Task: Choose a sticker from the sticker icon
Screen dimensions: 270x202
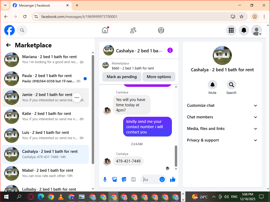Action: (x=124, y=179)
